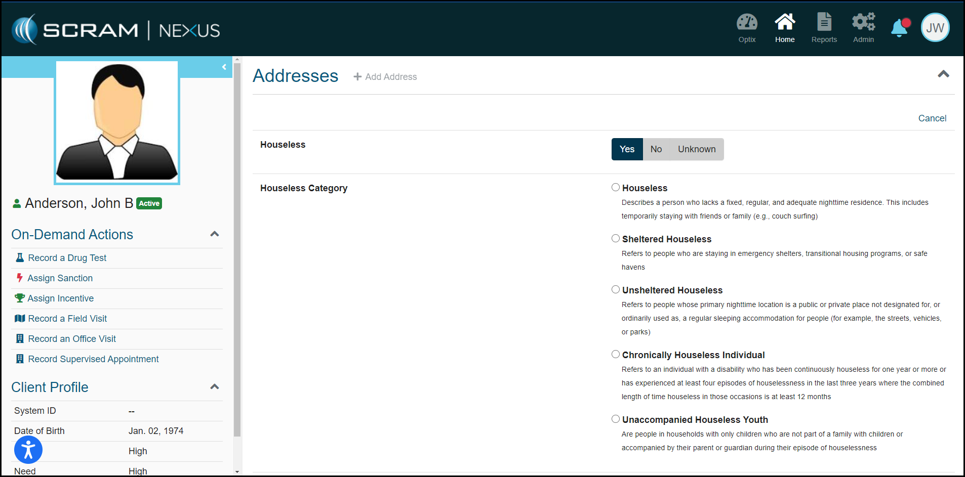Viewport: 965px width, 477px height.
Task: Open Record a Drug Test action
Action: (x=67, y=258)
